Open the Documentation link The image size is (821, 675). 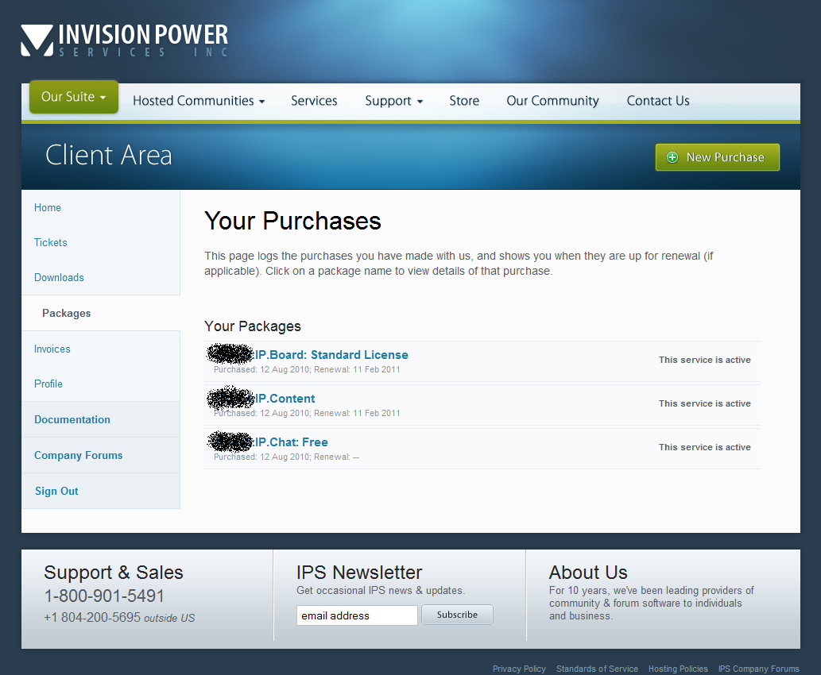72,419
